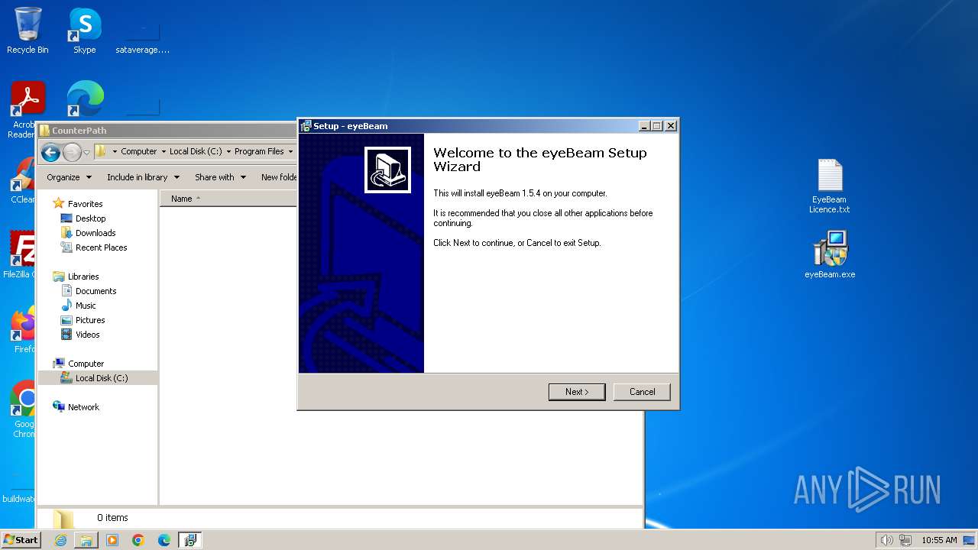Open Share with menu
Image resolution: width=978 pixels, height=550 pixels.
tap(220, 177)
